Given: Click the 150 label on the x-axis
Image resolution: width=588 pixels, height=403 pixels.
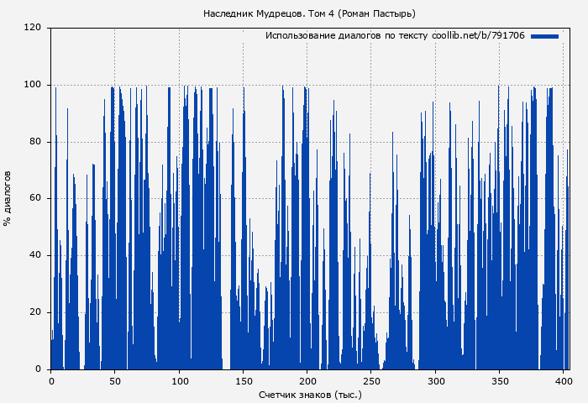Looking at the screenshot, I should (x=243, y=381).
